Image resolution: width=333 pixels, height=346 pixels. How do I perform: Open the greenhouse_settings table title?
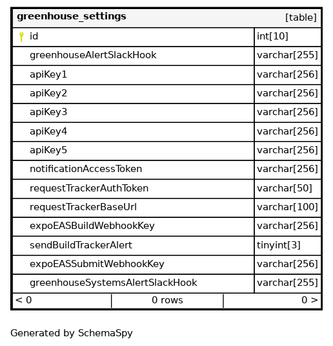click(72, 17)
